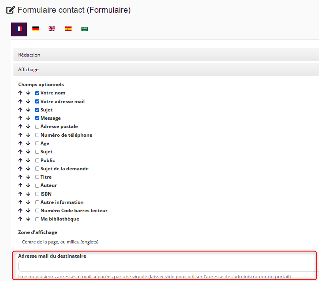
Task: Move Votre adresse mail field down
Action: tap(28, 102)
